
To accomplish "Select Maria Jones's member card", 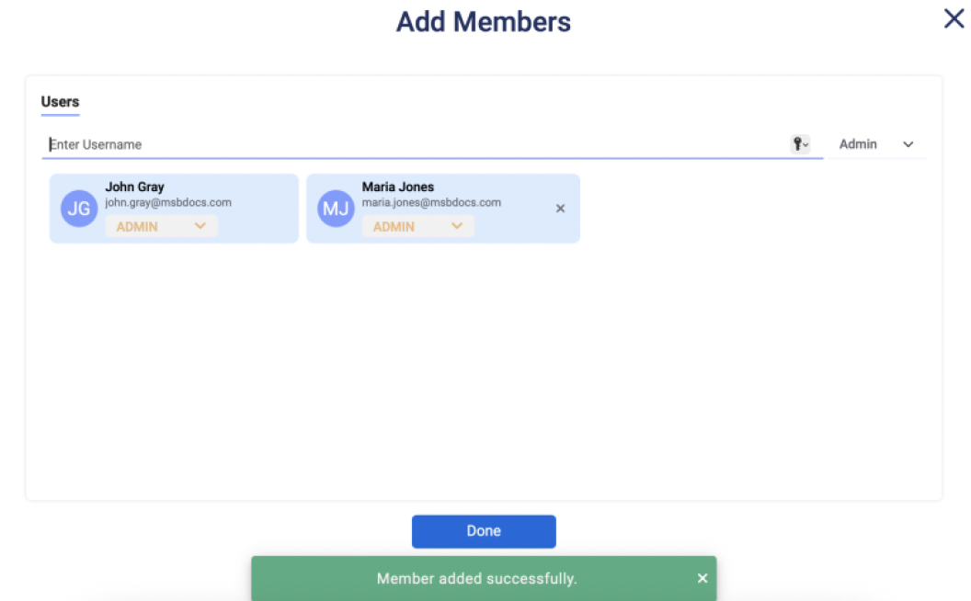I will point(443,208).
